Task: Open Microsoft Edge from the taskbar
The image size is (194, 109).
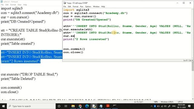Action: coord(87,106)
